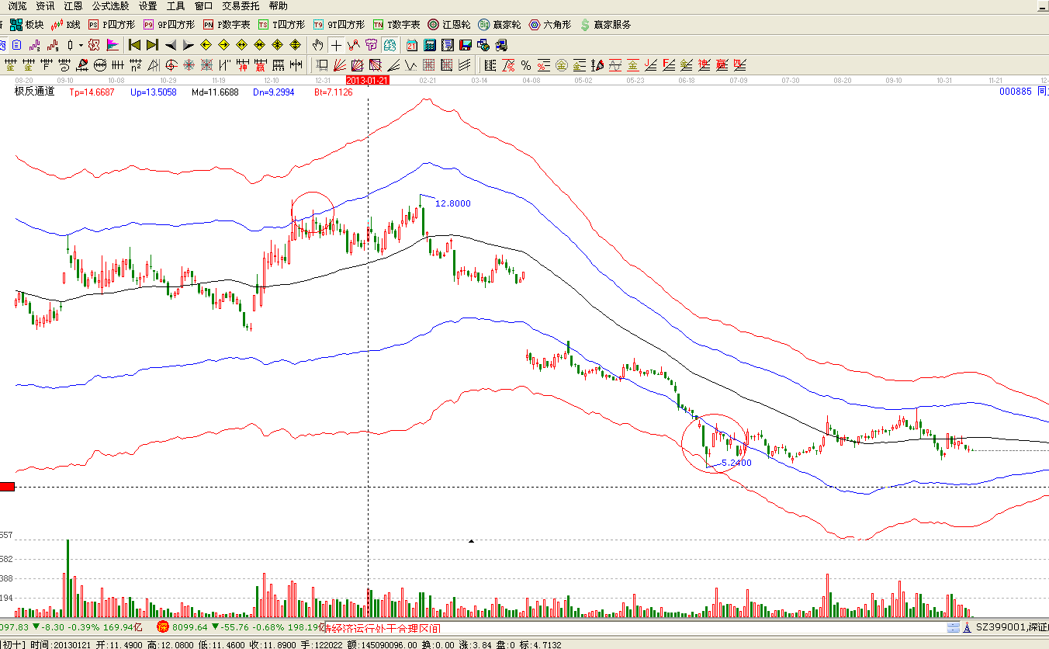
Task: Open the 交易委托 menu
Action: (x=241, y=5)
